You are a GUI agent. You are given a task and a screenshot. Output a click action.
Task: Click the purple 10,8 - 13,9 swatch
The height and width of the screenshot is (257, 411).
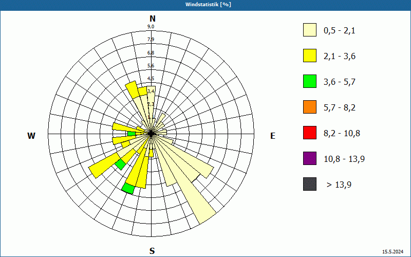click(x=310, y=158)
